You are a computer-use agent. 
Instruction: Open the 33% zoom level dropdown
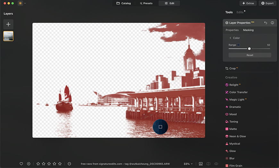188,164
